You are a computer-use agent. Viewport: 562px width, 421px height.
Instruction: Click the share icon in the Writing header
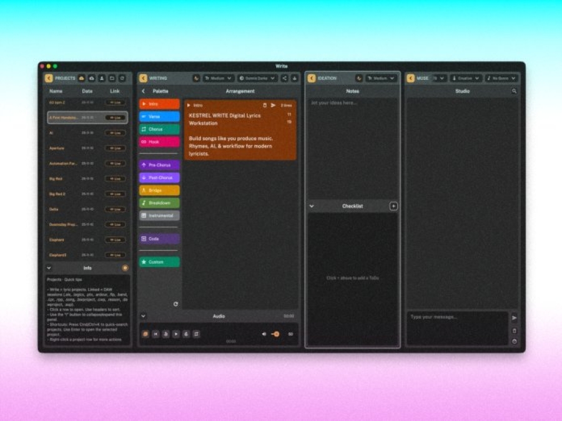coord(285,79)
